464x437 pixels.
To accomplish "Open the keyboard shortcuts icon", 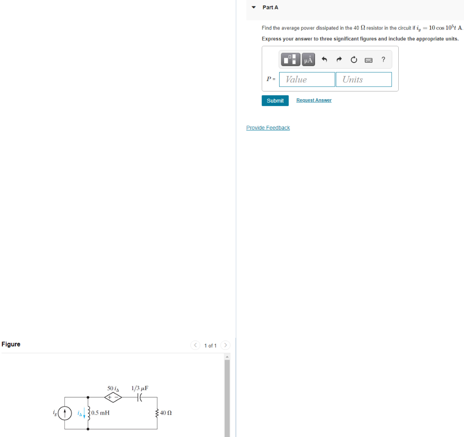I will click(x=368, y=59).
